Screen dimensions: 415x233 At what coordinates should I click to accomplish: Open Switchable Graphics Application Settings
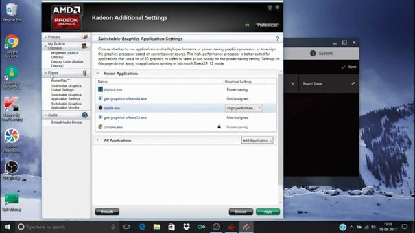(66, 96)
